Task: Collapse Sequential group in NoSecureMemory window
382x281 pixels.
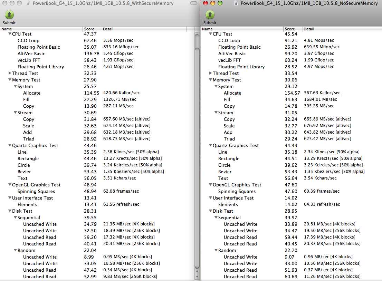Action: [216, 217]
